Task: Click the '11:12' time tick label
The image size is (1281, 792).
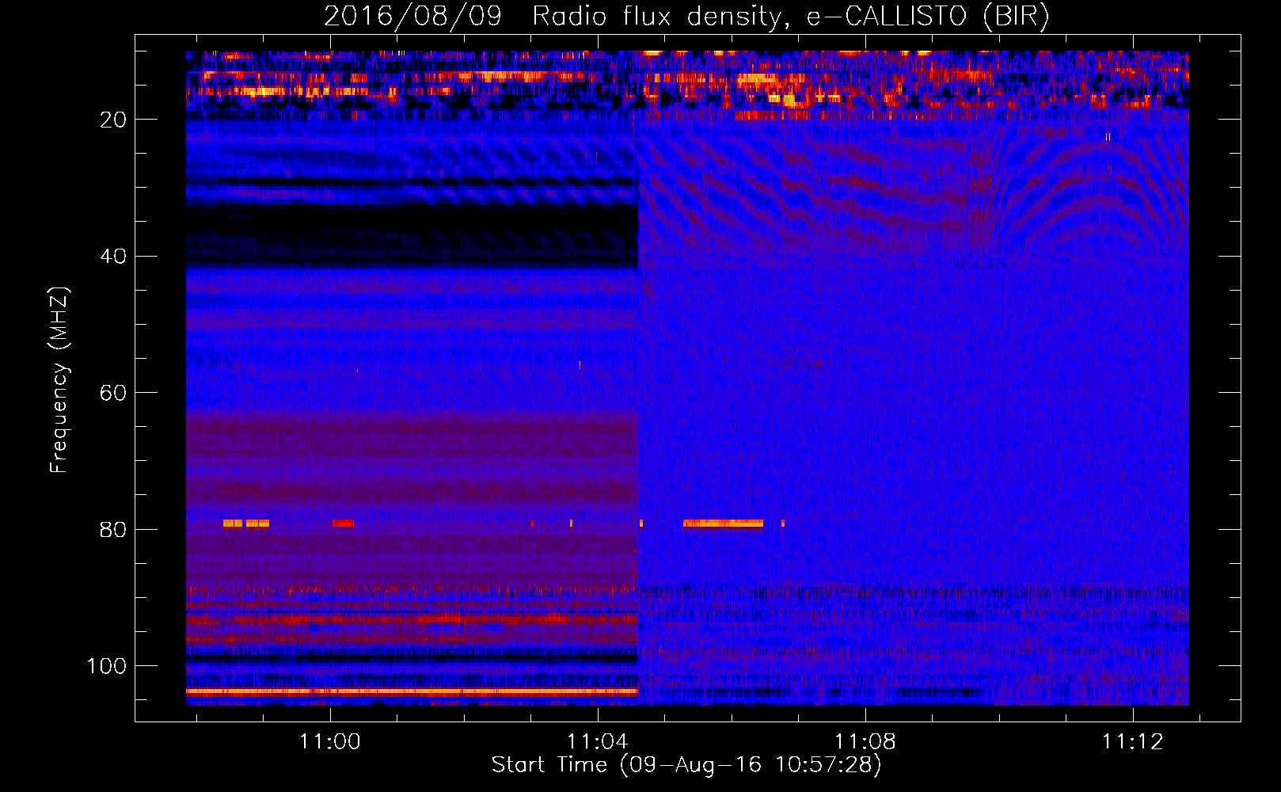Action: (x=1133, y=742)
